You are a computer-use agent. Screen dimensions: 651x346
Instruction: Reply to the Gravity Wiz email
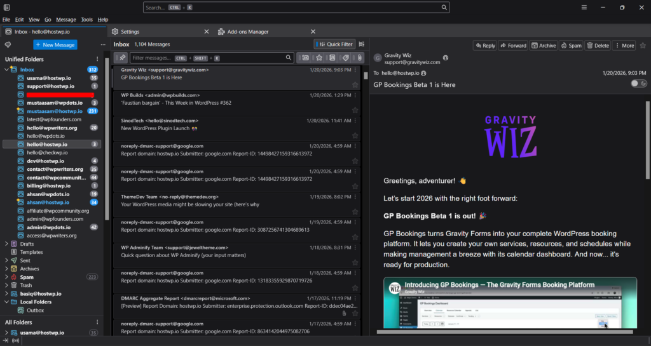click(x=485, y=46)
